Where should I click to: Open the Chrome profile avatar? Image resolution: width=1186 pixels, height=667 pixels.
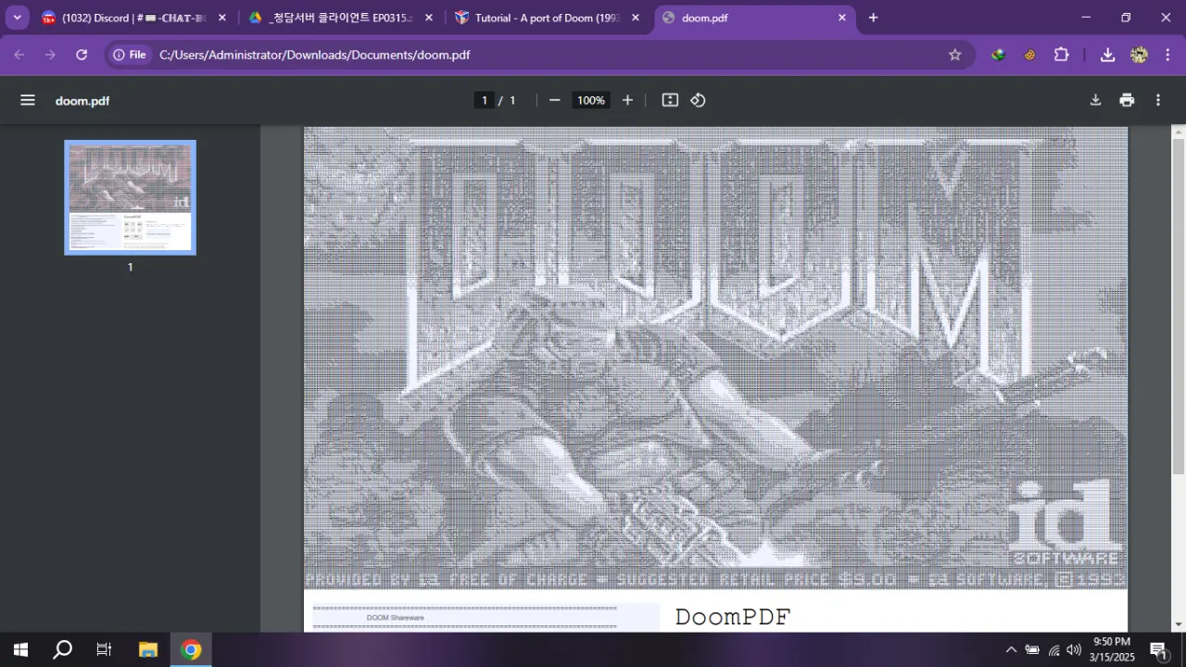click(1139, 55)
